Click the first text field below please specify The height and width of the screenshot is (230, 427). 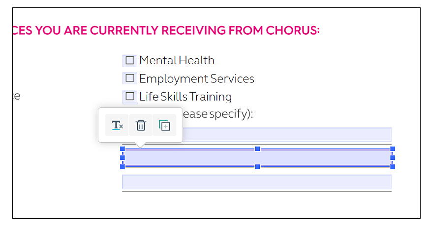pyautogui.click(x=285, y=134)
